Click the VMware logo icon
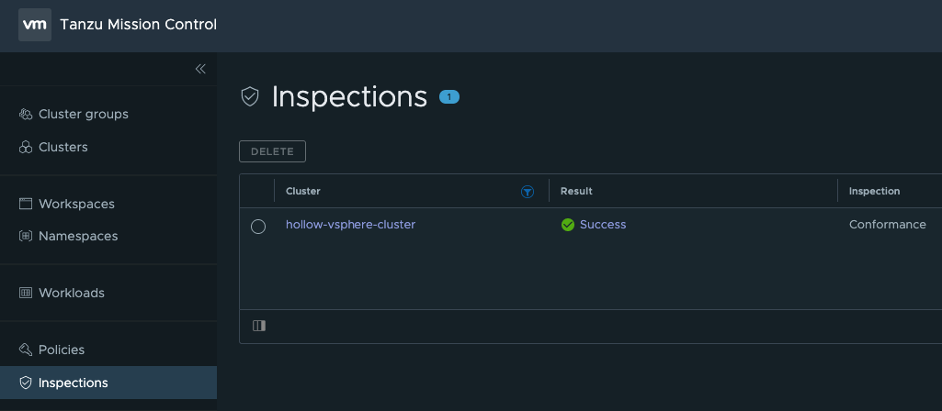Image resolution: width=942 pixels, height=411 pixels. [35, 25]
